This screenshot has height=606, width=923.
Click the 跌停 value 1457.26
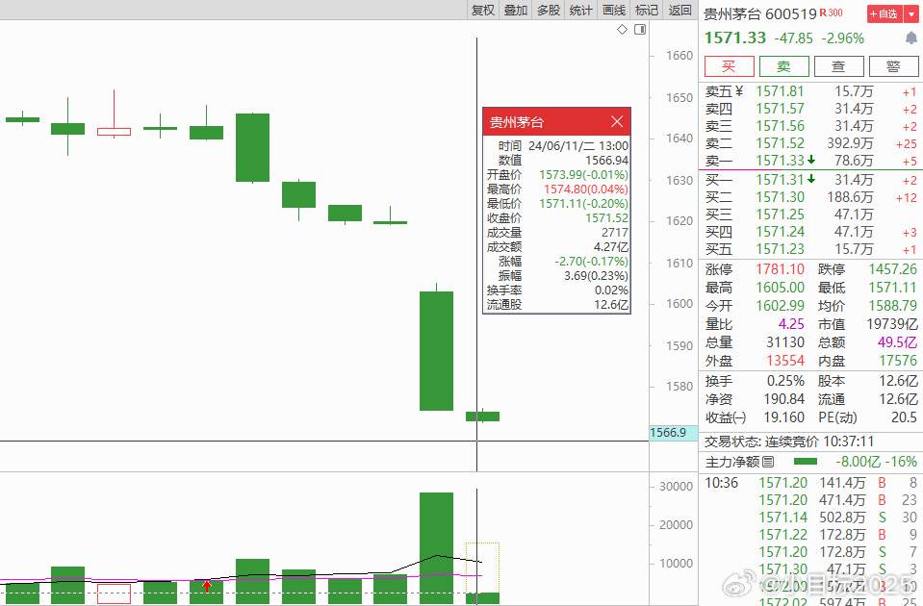[893, 269]
